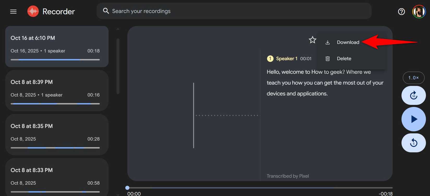Open the Oct 8 at 8:39 PM recording
Image resolution: width=430 pixels, height=196 pixels.
pyautogui.click(x=57, y=91)
